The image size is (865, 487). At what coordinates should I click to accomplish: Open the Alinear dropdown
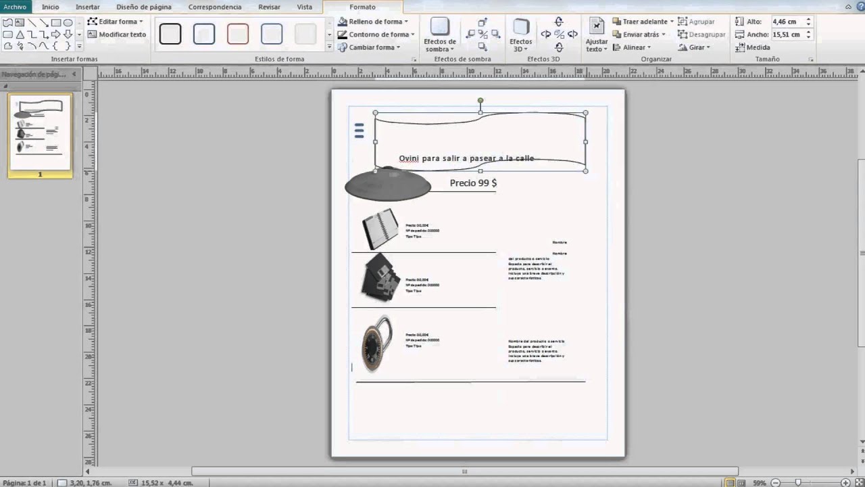(x=631, y=47)
